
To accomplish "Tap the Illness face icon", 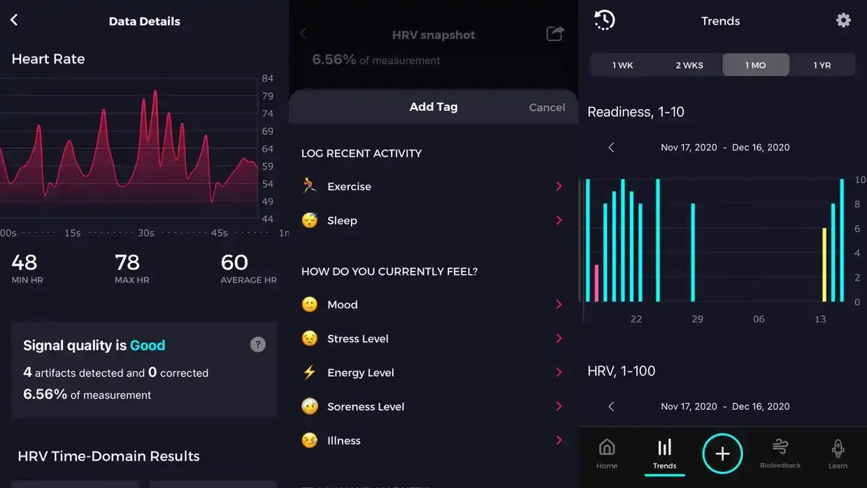I will (309, 440).
